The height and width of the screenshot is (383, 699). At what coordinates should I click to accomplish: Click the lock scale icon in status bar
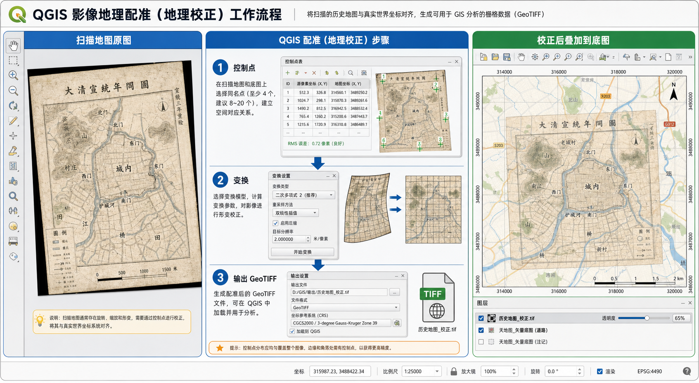454,371
